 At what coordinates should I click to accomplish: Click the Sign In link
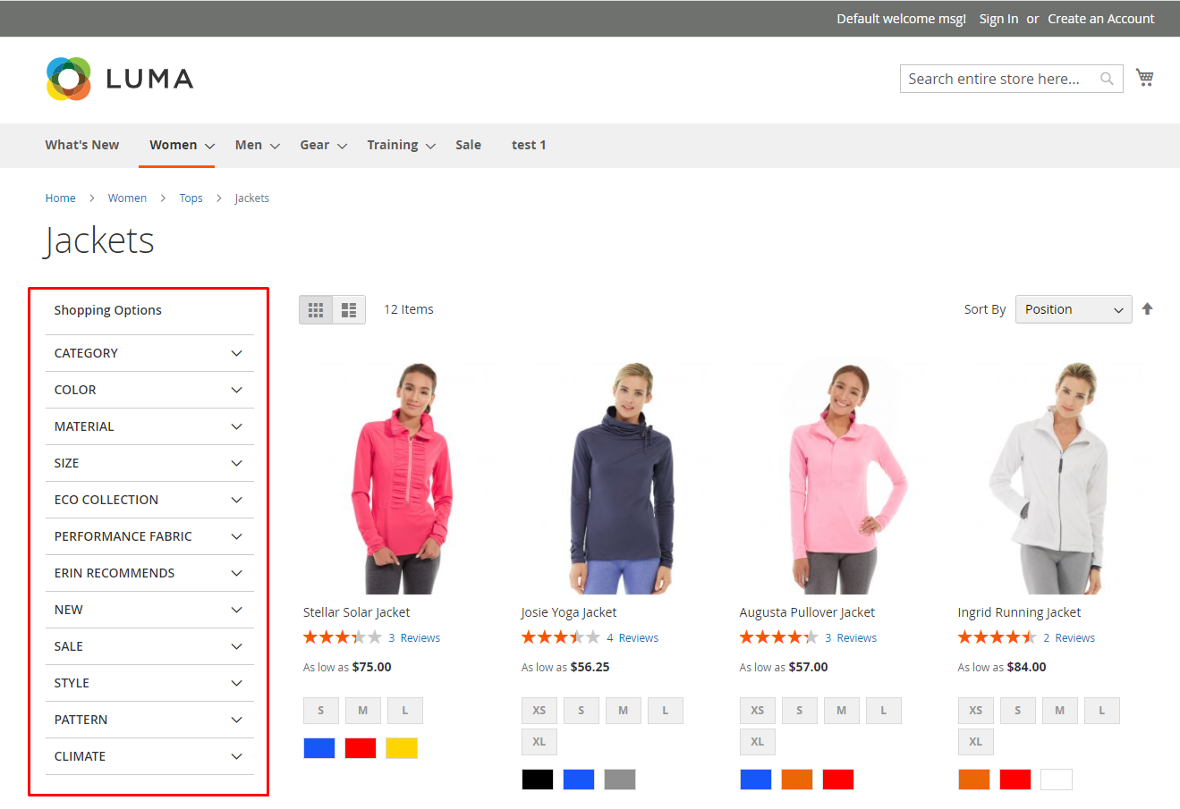[x=997, y=19]
